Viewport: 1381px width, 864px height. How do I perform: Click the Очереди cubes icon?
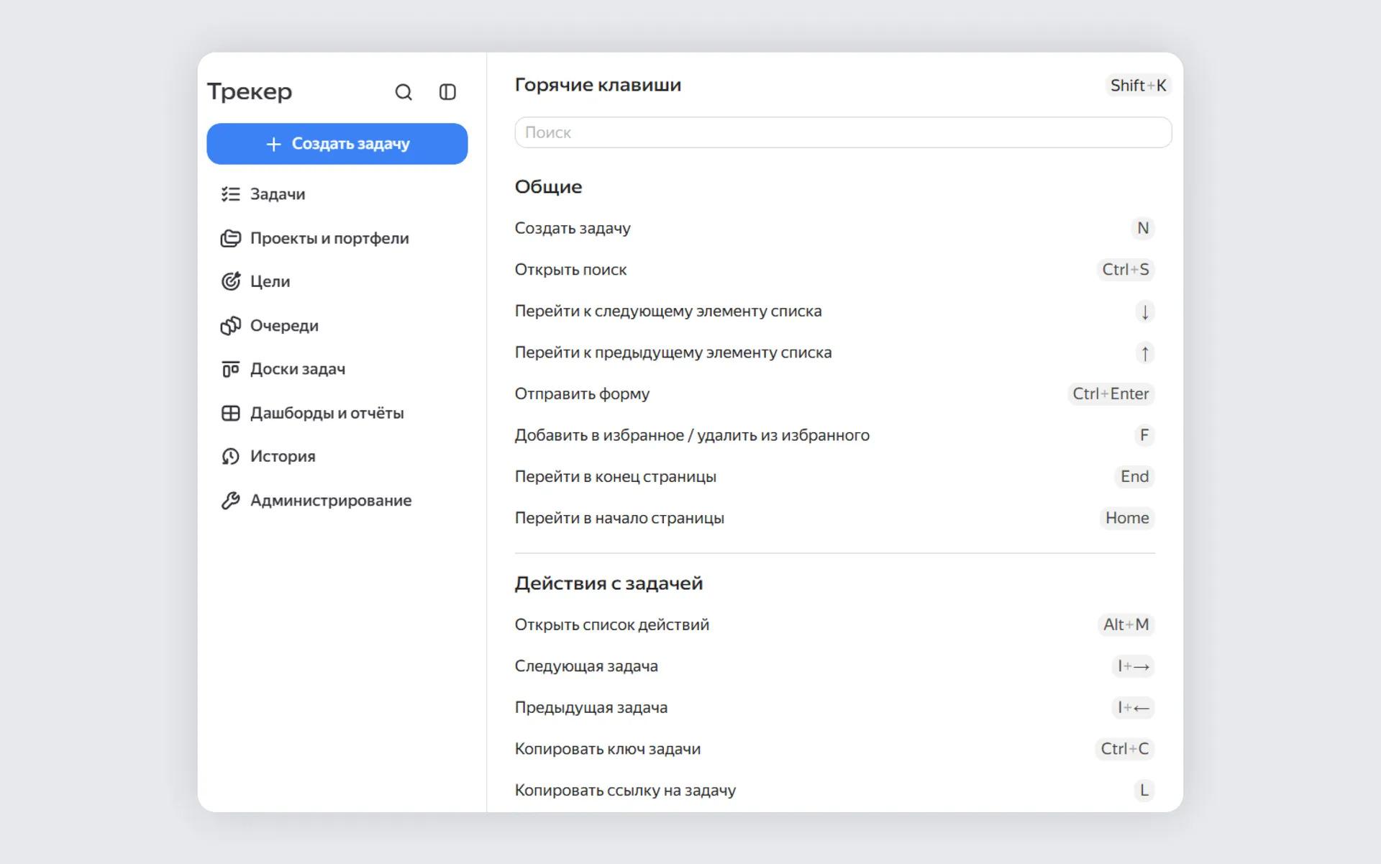click(230, 326)
